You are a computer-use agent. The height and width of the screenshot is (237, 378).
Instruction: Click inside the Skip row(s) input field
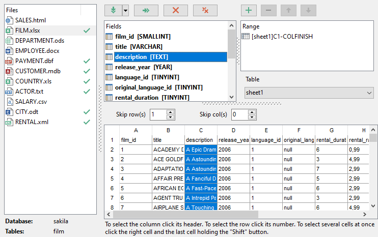[157, 114]
